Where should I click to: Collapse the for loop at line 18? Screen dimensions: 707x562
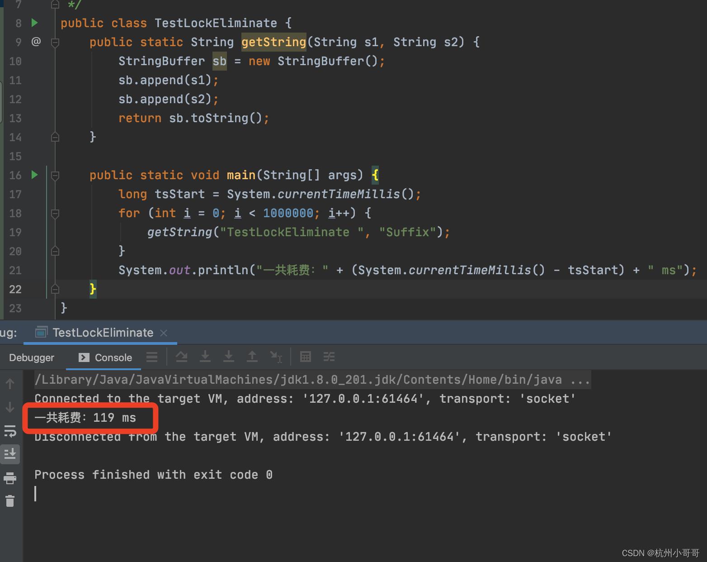[x=55, y=214]
